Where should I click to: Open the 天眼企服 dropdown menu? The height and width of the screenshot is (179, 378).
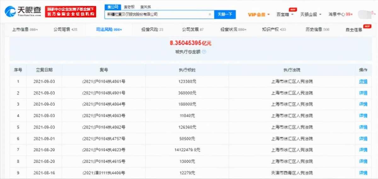click(311, 14)
